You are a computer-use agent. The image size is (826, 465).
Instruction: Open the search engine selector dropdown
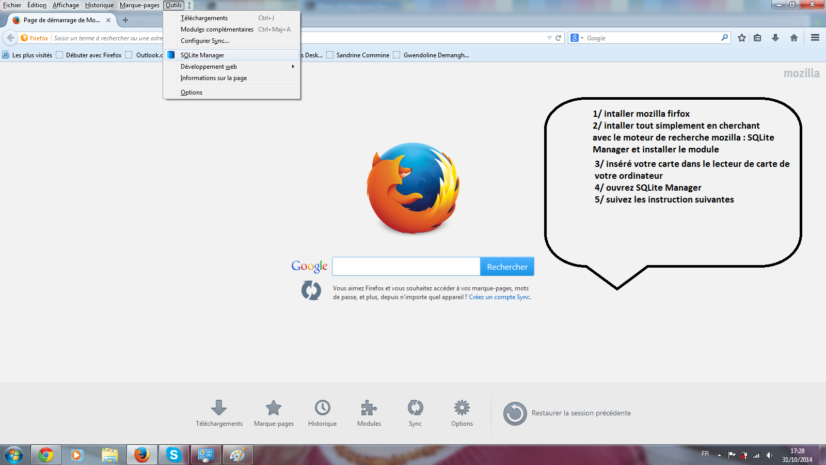pyautogui.click(x=577, y=38)
